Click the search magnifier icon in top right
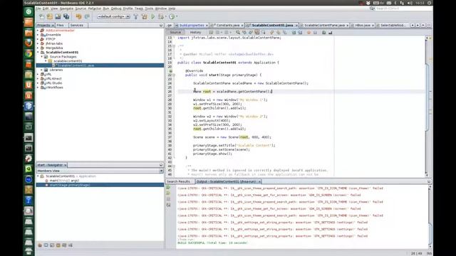 (x=372, y=9)
